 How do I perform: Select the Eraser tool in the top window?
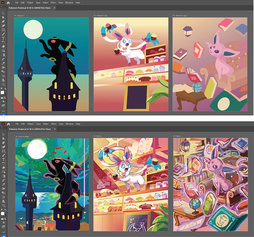pyautogui.click(x=3, y=47)
